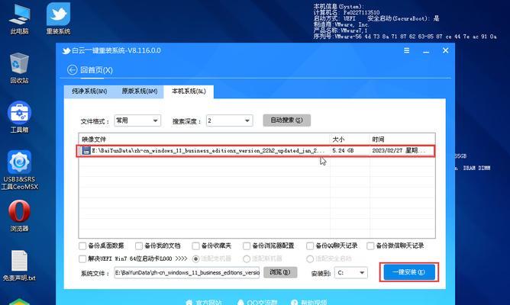Click the back arrow next to 回首页
Viewport: 510px width, 305px height.
(73, 70)
